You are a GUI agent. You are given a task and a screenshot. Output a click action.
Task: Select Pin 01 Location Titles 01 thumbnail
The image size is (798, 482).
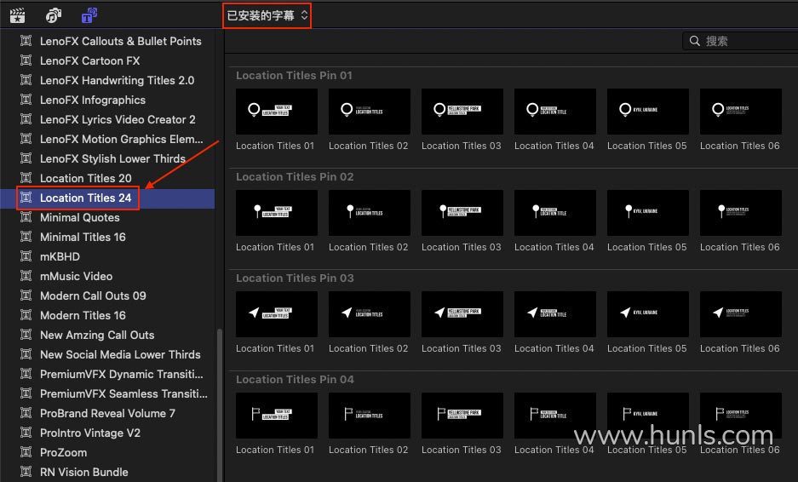pyautogui.click(x=276, y=112)
